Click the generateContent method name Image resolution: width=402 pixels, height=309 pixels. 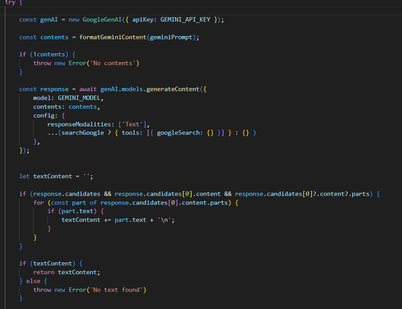174,89
